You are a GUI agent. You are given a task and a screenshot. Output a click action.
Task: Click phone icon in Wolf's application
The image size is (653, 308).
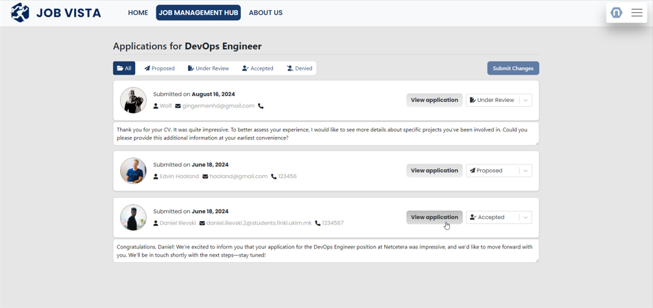point(261,106)
